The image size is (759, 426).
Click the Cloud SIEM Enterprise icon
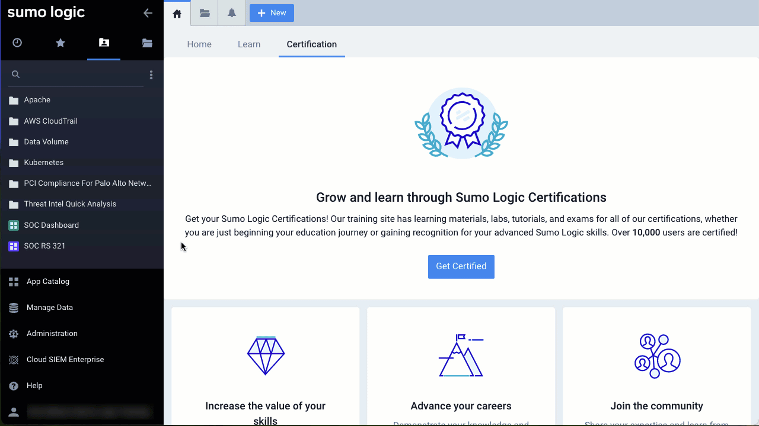pyautogui.click(x=13, y=359)
